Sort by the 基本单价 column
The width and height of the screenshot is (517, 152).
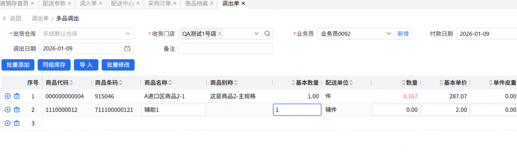pos(441,83)
